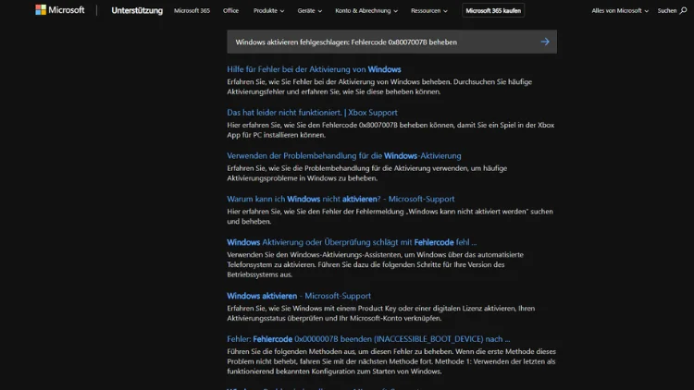The image size is (694, 390).
Task: Click text 'Hier erfahren Sie, wie Sie den Fehlercode 0x8007007B'
Action: 390,130
